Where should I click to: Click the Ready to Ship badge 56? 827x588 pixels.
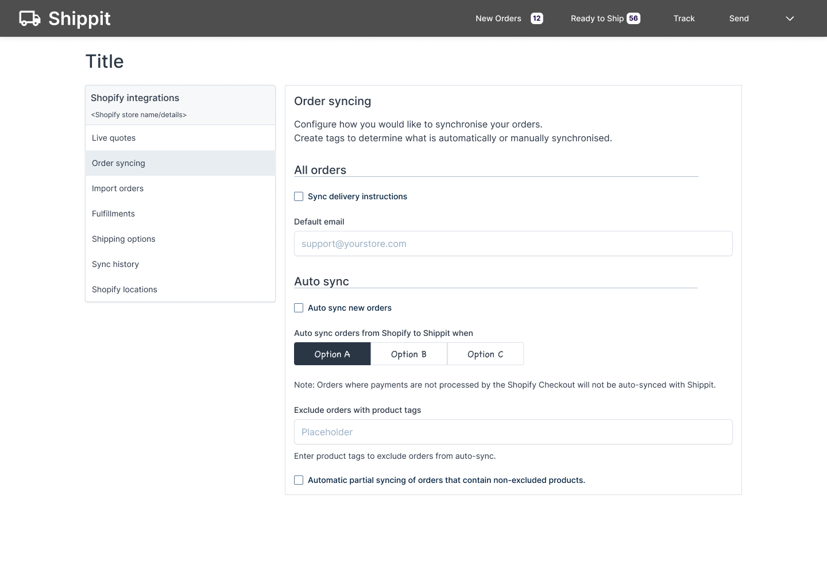point(633,18)
